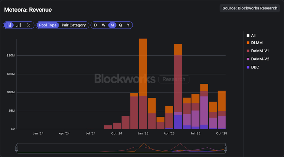This screenshot has width=284, height=157.
Task: Hide the DBC series in legend
Action: 255,67
